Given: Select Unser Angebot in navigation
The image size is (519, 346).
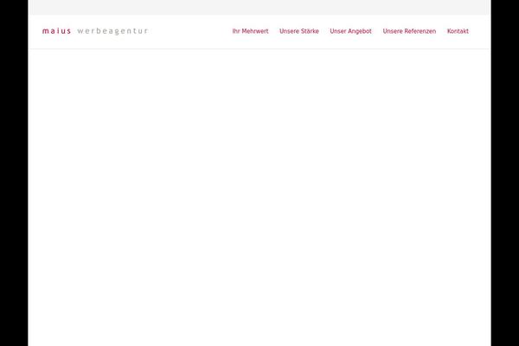Looking at the screenshot, I should (350, 31).
